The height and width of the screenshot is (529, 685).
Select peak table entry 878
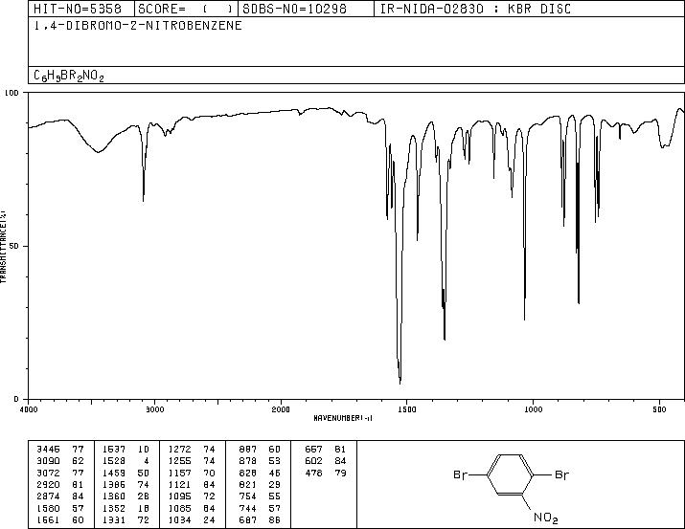(x=248, y=461)
